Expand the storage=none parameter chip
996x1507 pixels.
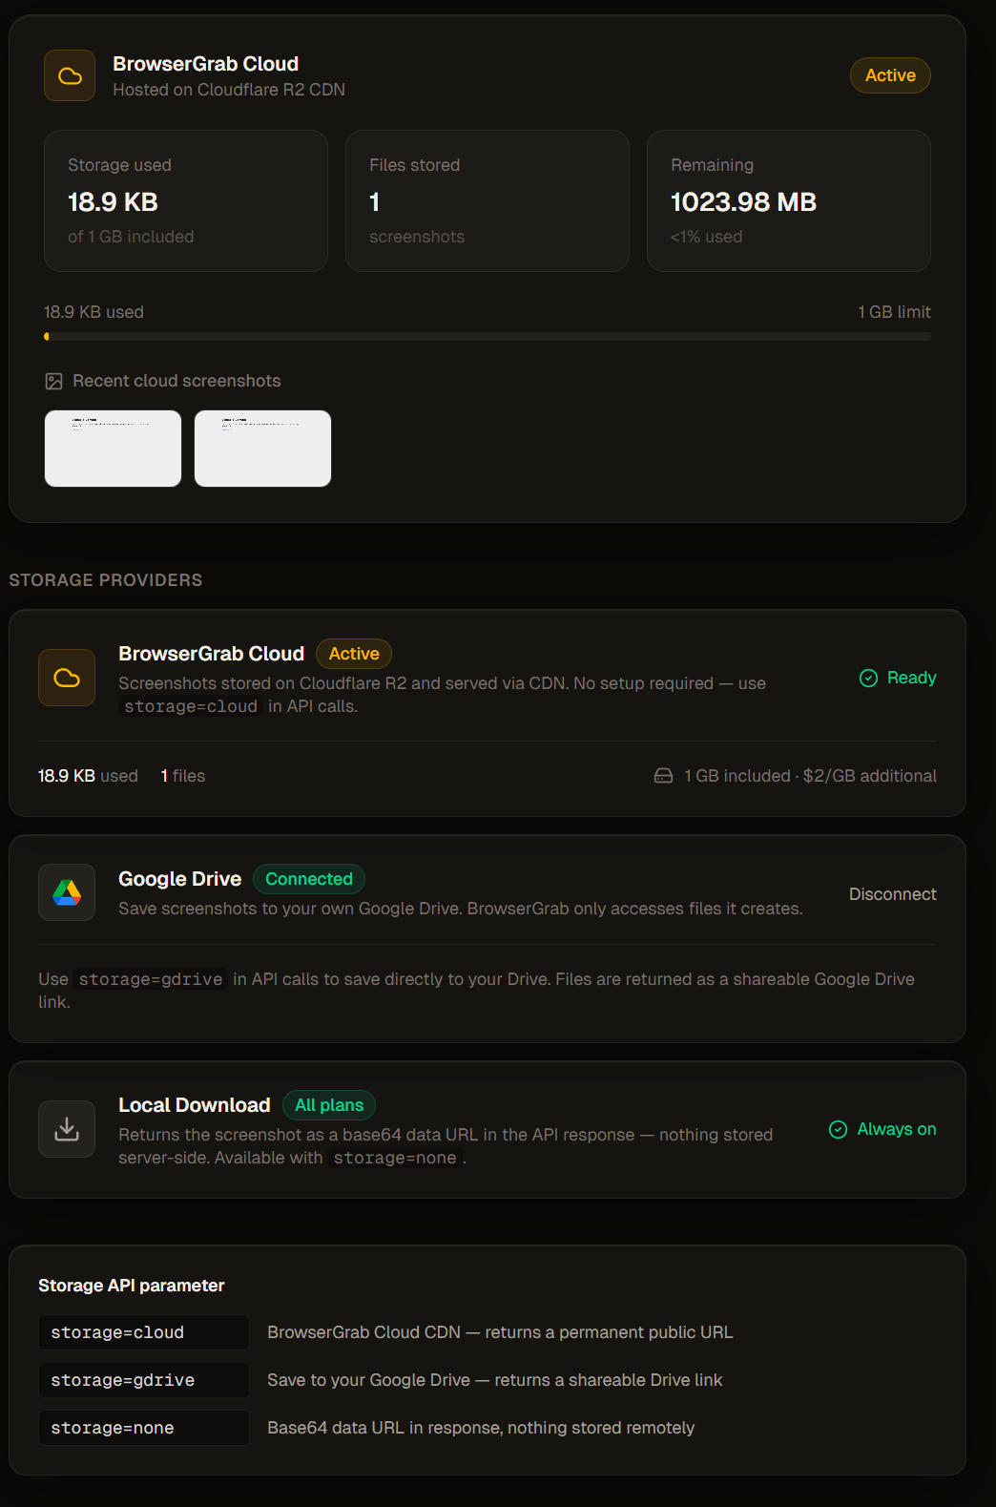[142, 1427]
